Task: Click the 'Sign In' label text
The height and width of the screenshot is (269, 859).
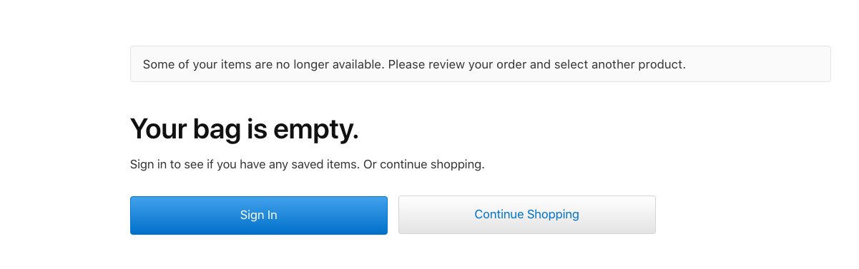Action: pos(258,215)
